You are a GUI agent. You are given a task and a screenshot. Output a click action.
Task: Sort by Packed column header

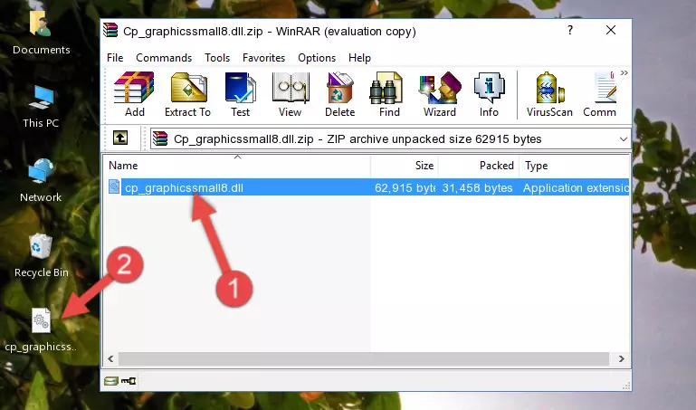click(x=479, y=166)
